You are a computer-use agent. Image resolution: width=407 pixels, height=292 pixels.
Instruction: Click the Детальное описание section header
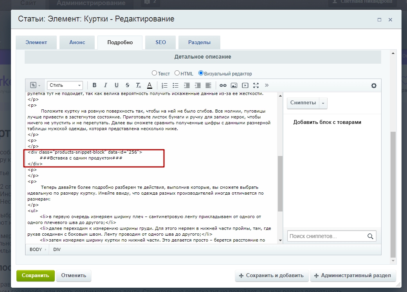(203, 57)
